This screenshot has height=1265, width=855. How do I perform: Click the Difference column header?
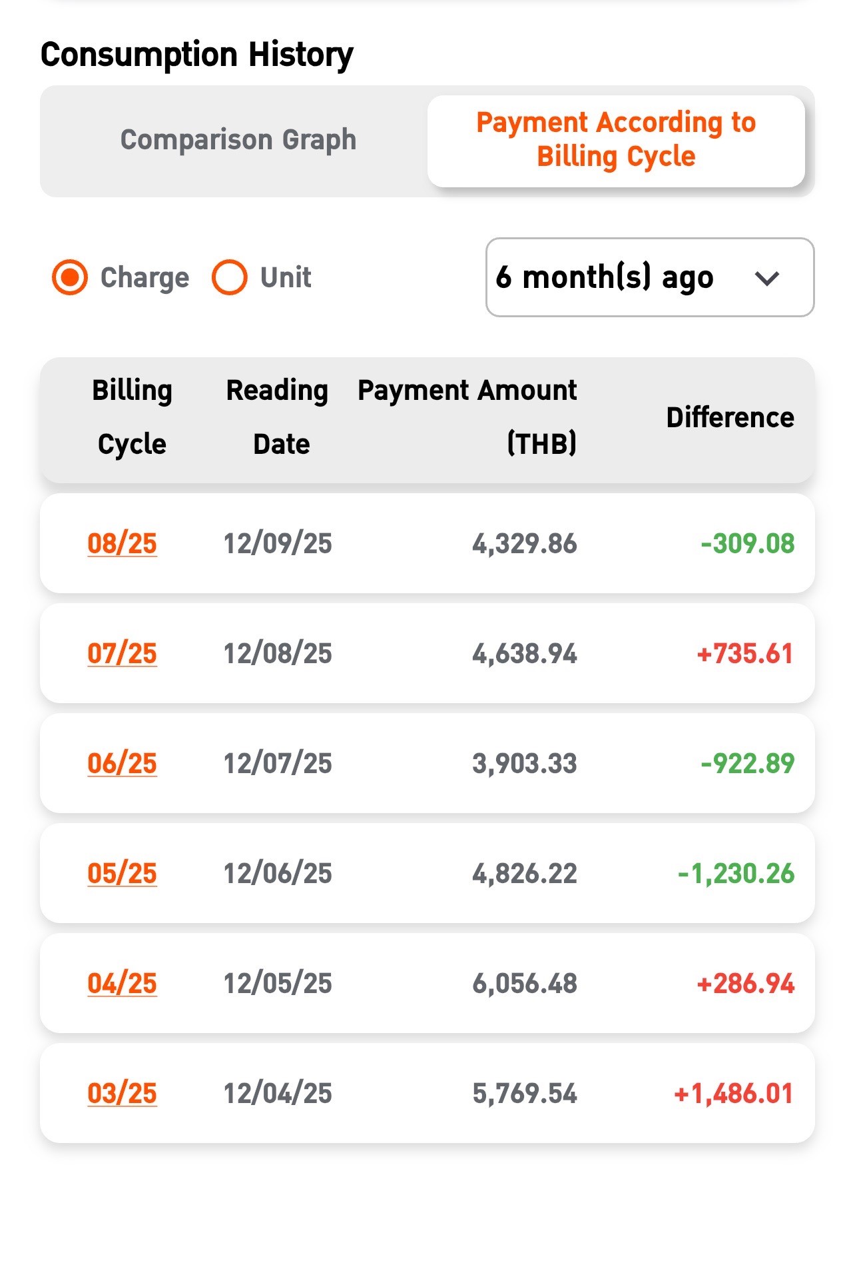pyautogui.click(x=730, y=418)
